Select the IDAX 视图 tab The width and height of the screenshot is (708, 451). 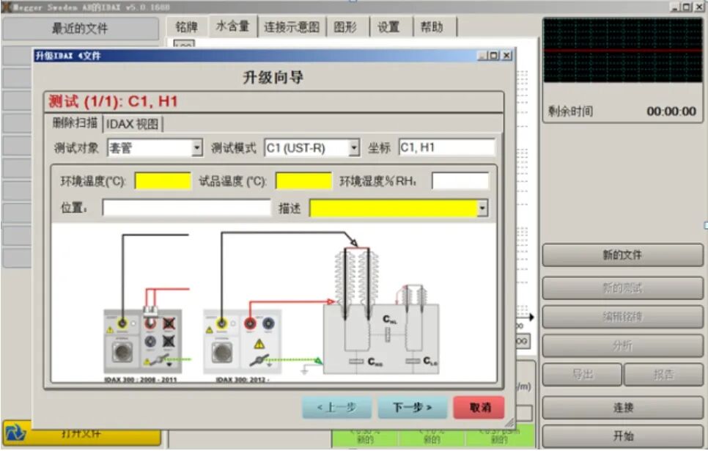point(133,124)
